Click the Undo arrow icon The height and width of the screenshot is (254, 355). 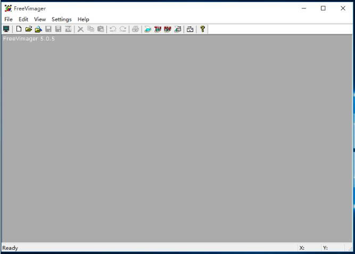[x=113, y=29]
